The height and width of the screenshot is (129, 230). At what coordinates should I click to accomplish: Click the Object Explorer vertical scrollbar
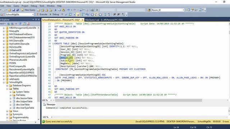[38, 84]
